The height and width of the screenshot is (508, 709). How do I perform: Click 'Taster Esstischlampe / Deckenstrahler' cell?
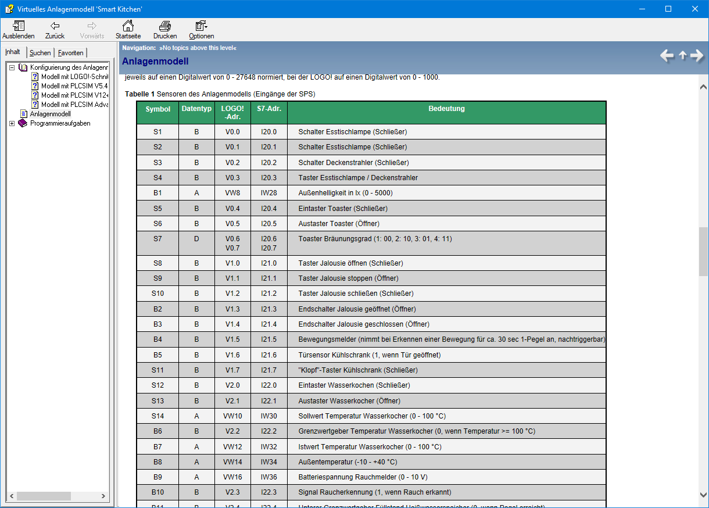446,178
